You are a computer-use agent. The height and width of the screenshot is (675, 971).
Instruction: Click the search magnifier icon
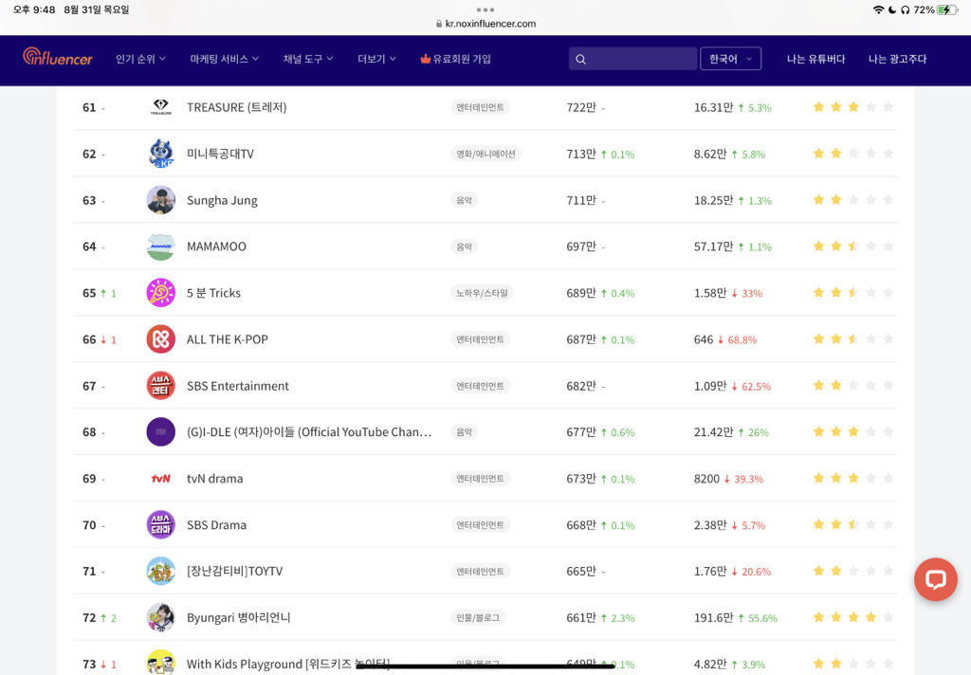pyautogui.click(x=580, y=59)
